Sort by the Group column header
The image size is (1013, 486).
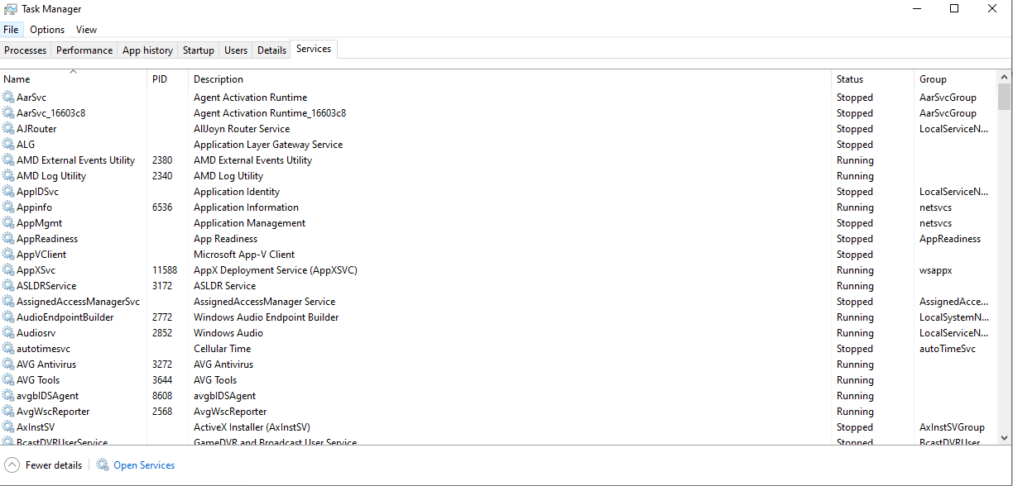tap(955, 79)
